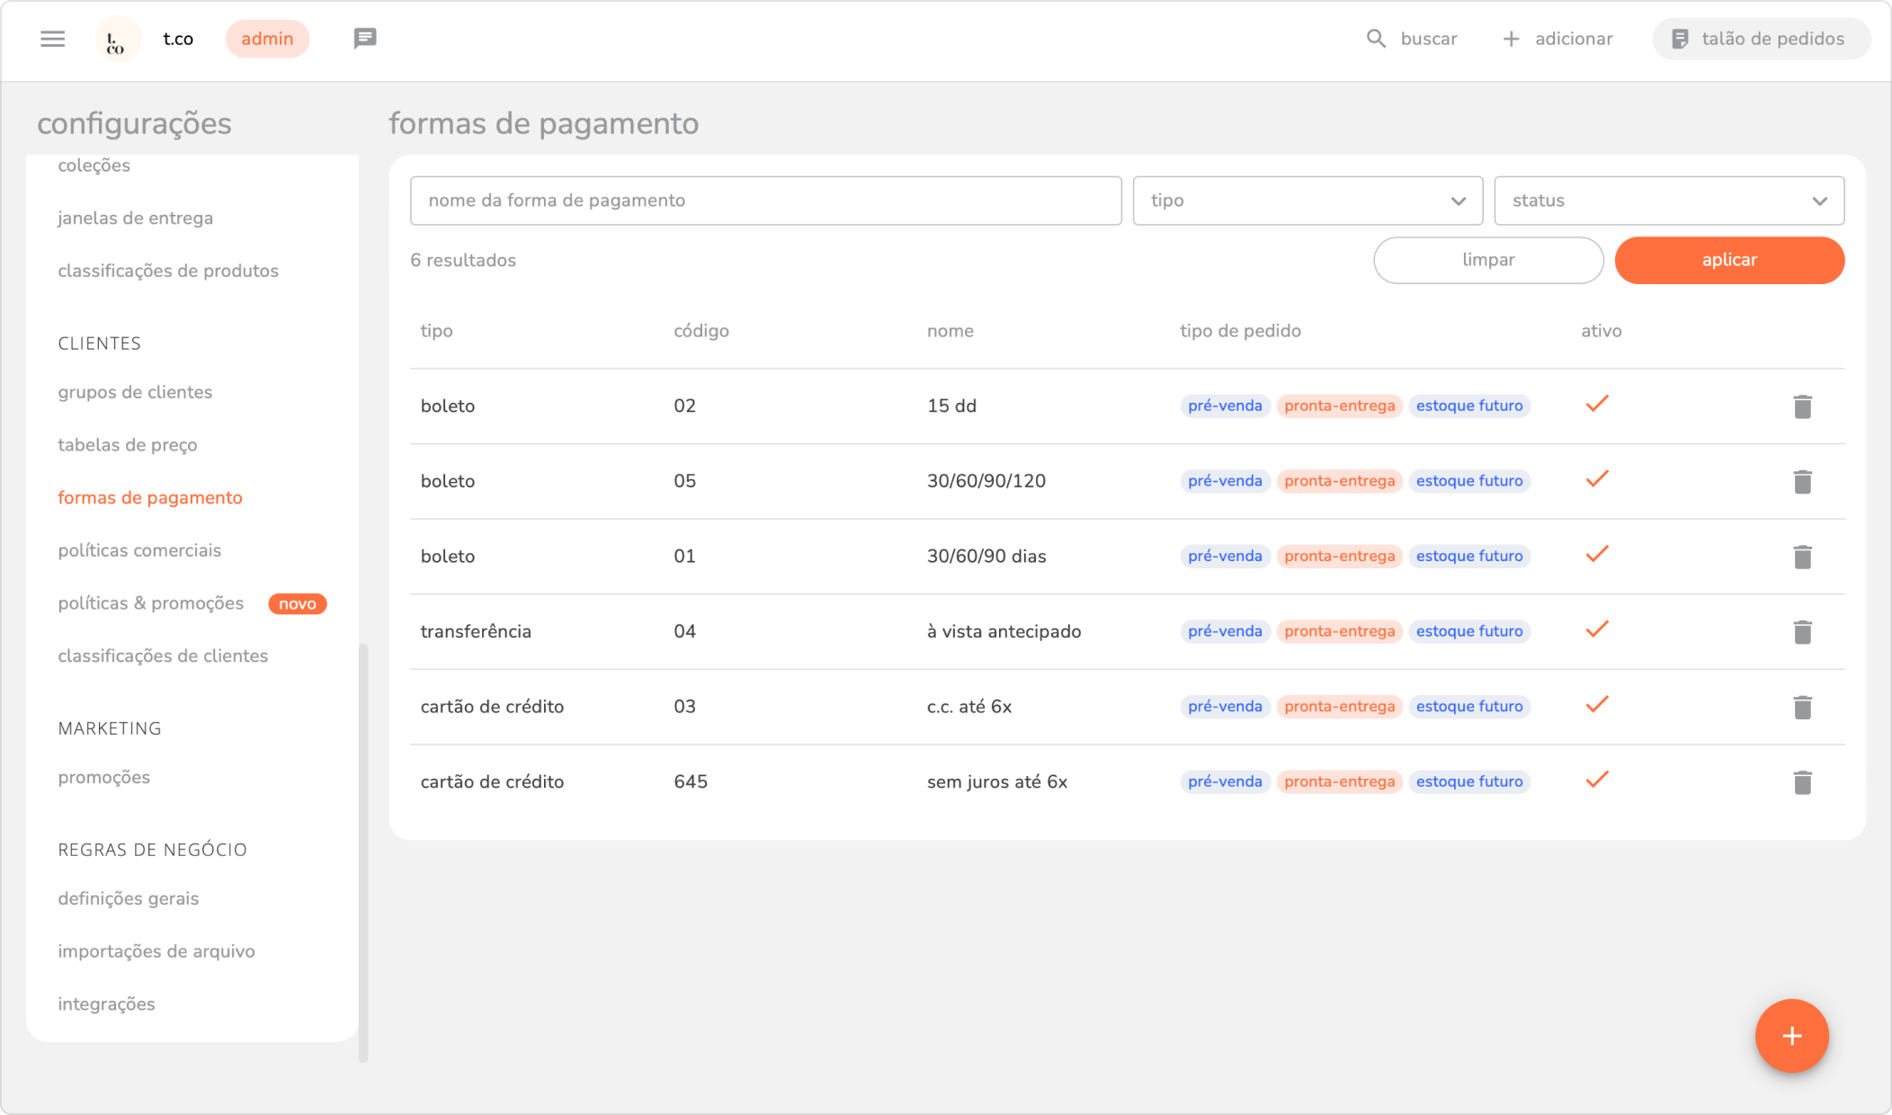The width and height of the screenshot is (1892, 1115).
Task: Click the search magnifier icon
Action: tap(1376, 39)
